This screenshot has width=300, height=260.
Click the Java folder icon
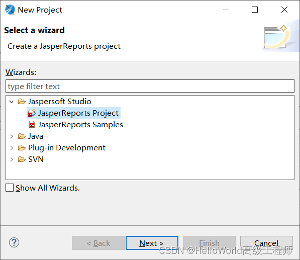(x=22, y=136)
